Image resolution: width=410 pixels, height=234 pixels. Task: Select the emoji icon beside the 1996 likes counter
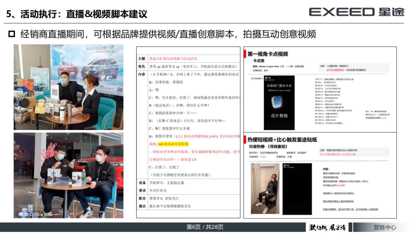[42, 214]
